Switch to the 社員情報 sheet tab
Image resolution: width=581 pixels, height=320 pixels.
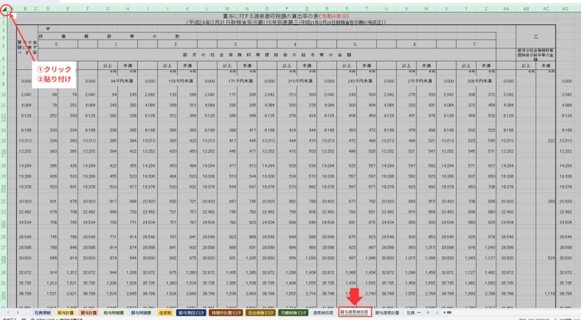click(43, 312)
